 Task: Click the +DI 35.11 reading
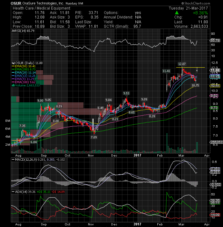44,192
